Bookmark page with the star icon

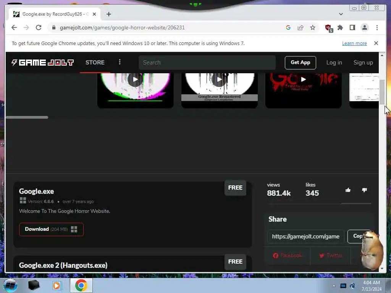click(x=313, y=27)
